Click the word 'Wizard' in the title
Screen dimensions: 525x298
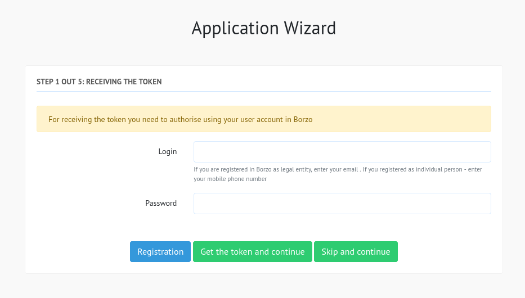click(x=310, y=28)
